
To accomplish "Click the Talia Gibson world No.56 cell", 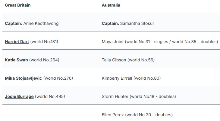I will 160,59.
